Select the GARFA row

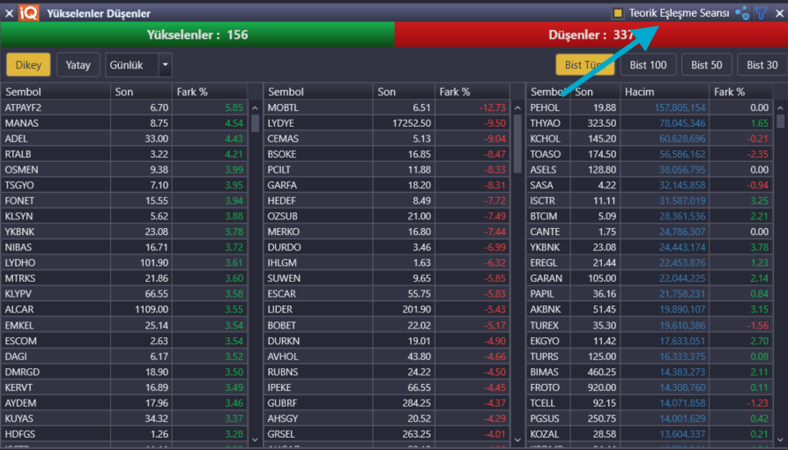coord(387,185)
